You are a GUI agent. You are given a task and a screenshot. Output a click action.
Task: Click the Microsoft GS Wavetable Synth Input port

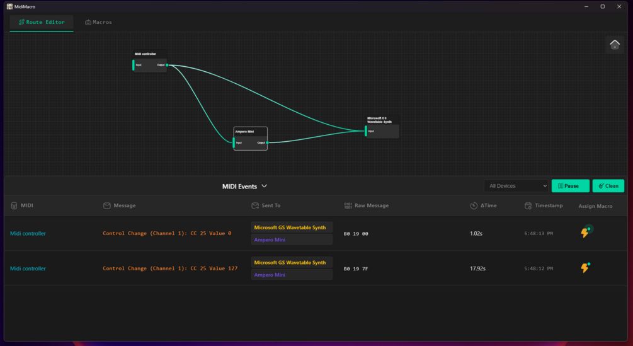[x=366, y=131]
